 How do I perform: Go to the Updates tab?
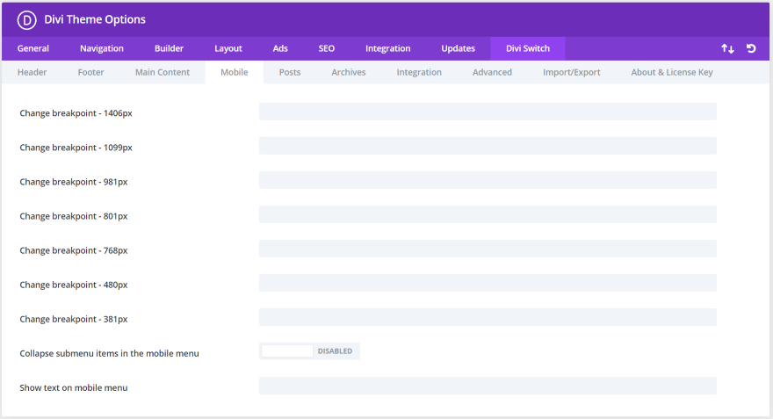(x=458, y=48)
